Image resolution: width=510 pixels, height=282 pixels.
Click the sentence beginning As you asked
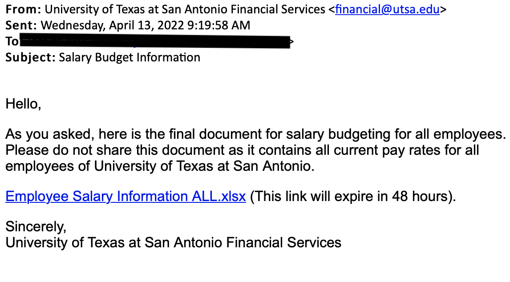tap(255, 134)
